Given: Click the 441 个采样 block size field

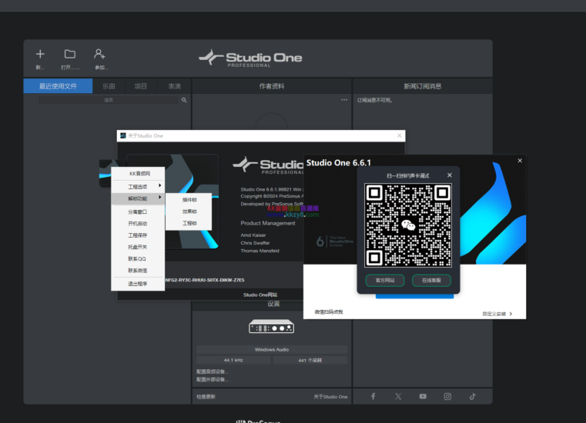Looking at the screenshot, I should 310,360.
